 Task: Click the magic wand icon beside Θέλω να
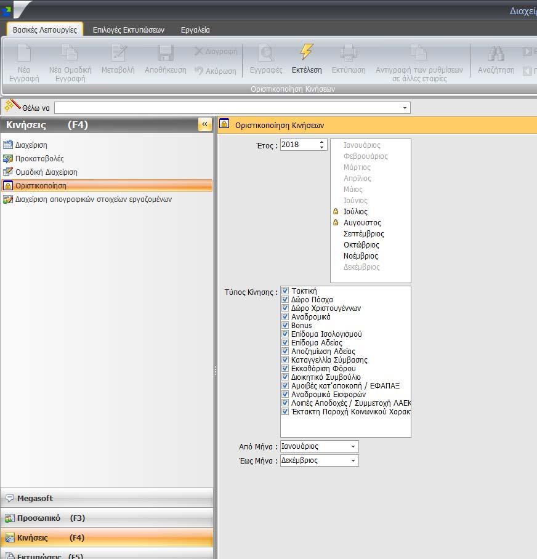pyautogui.click(x=12, y=105)
